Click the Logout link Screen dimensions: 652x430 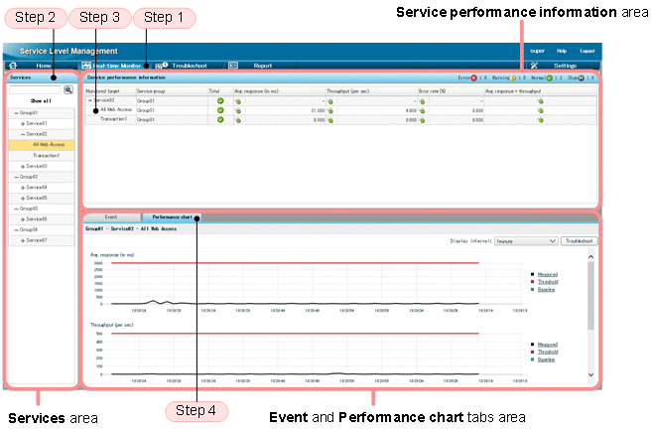pos(587,50)
